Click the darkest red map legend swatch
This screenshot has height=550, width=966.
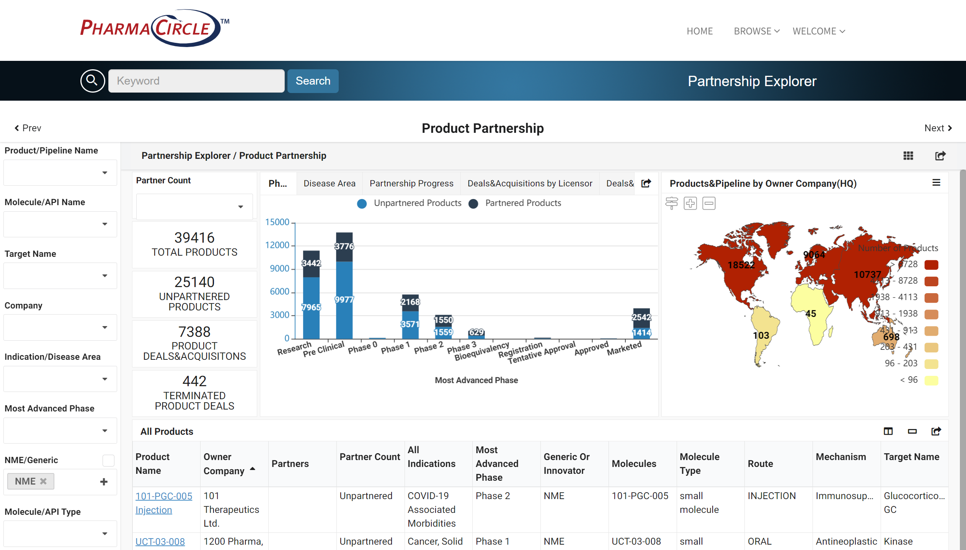pos(931,264)
